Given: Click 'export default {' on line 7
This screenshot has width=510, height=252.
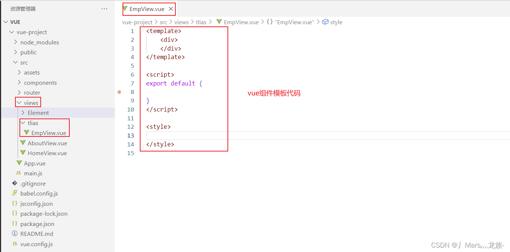Looking at the screenshot, I should [x=174, y=84].
